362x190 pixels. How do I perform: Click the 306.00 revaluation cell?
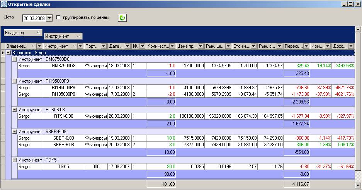tap(297, 145)
